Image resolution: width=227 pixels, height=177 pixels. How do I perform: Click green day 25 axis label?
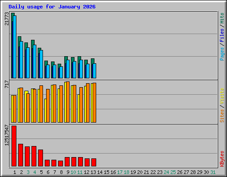[173, 172]
